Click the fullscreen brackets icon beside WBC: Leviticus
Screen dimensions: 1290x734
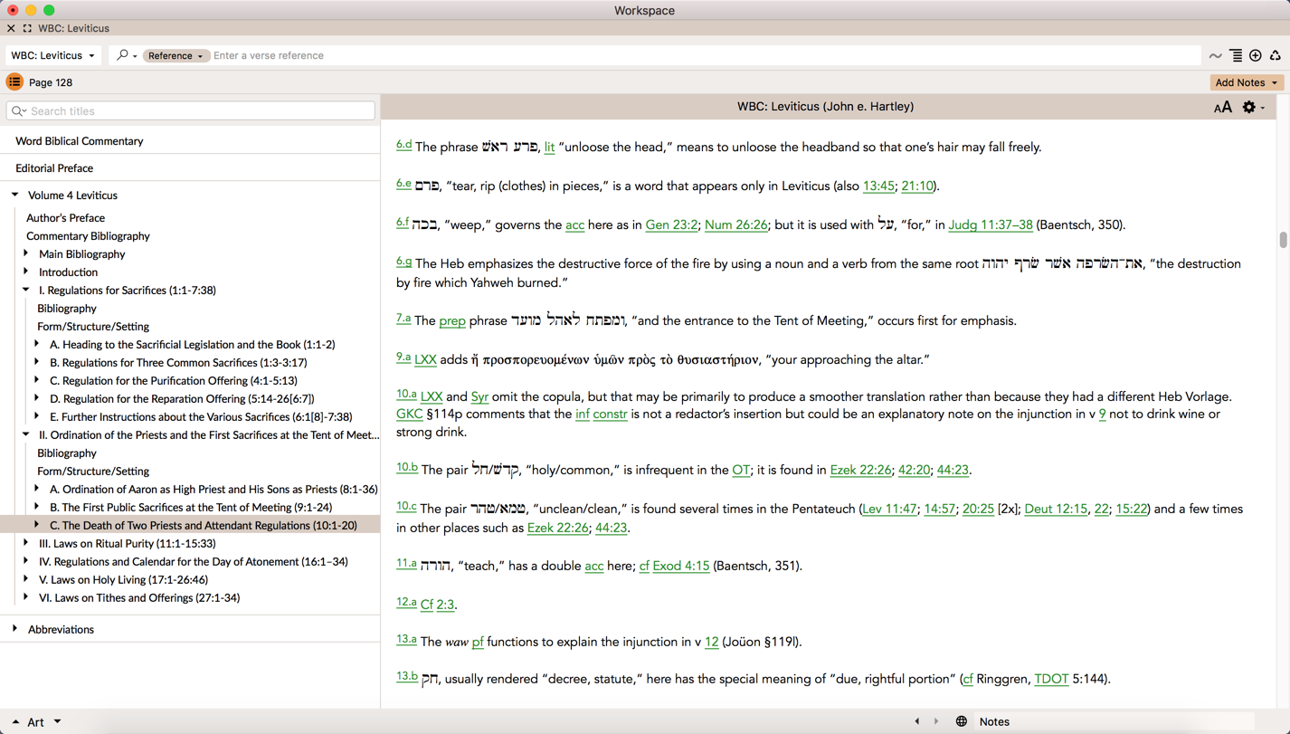(x=27, y=28)
